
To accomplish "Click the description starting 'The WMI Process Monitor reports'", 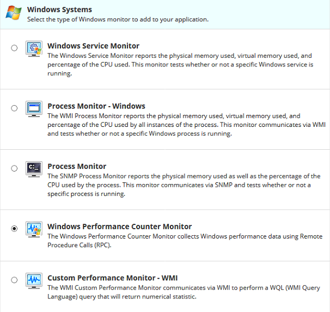I will [186, 125].
